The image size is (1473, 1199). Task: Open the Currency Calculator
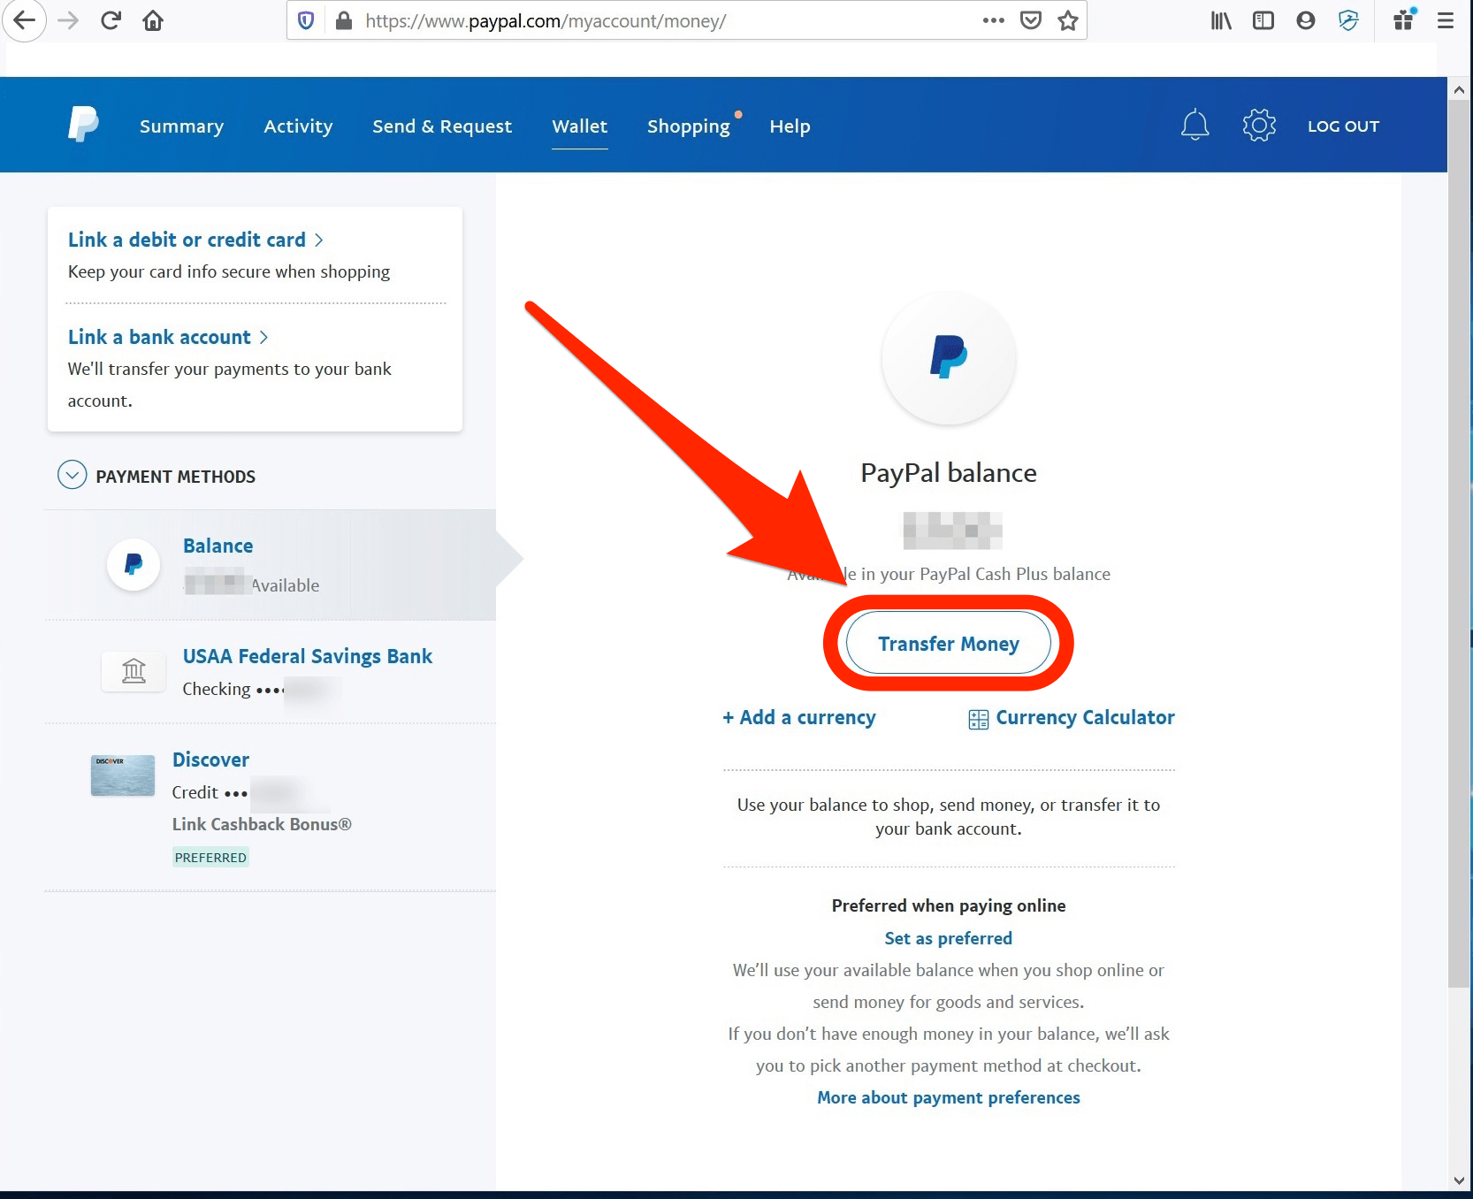point(1084,717)
